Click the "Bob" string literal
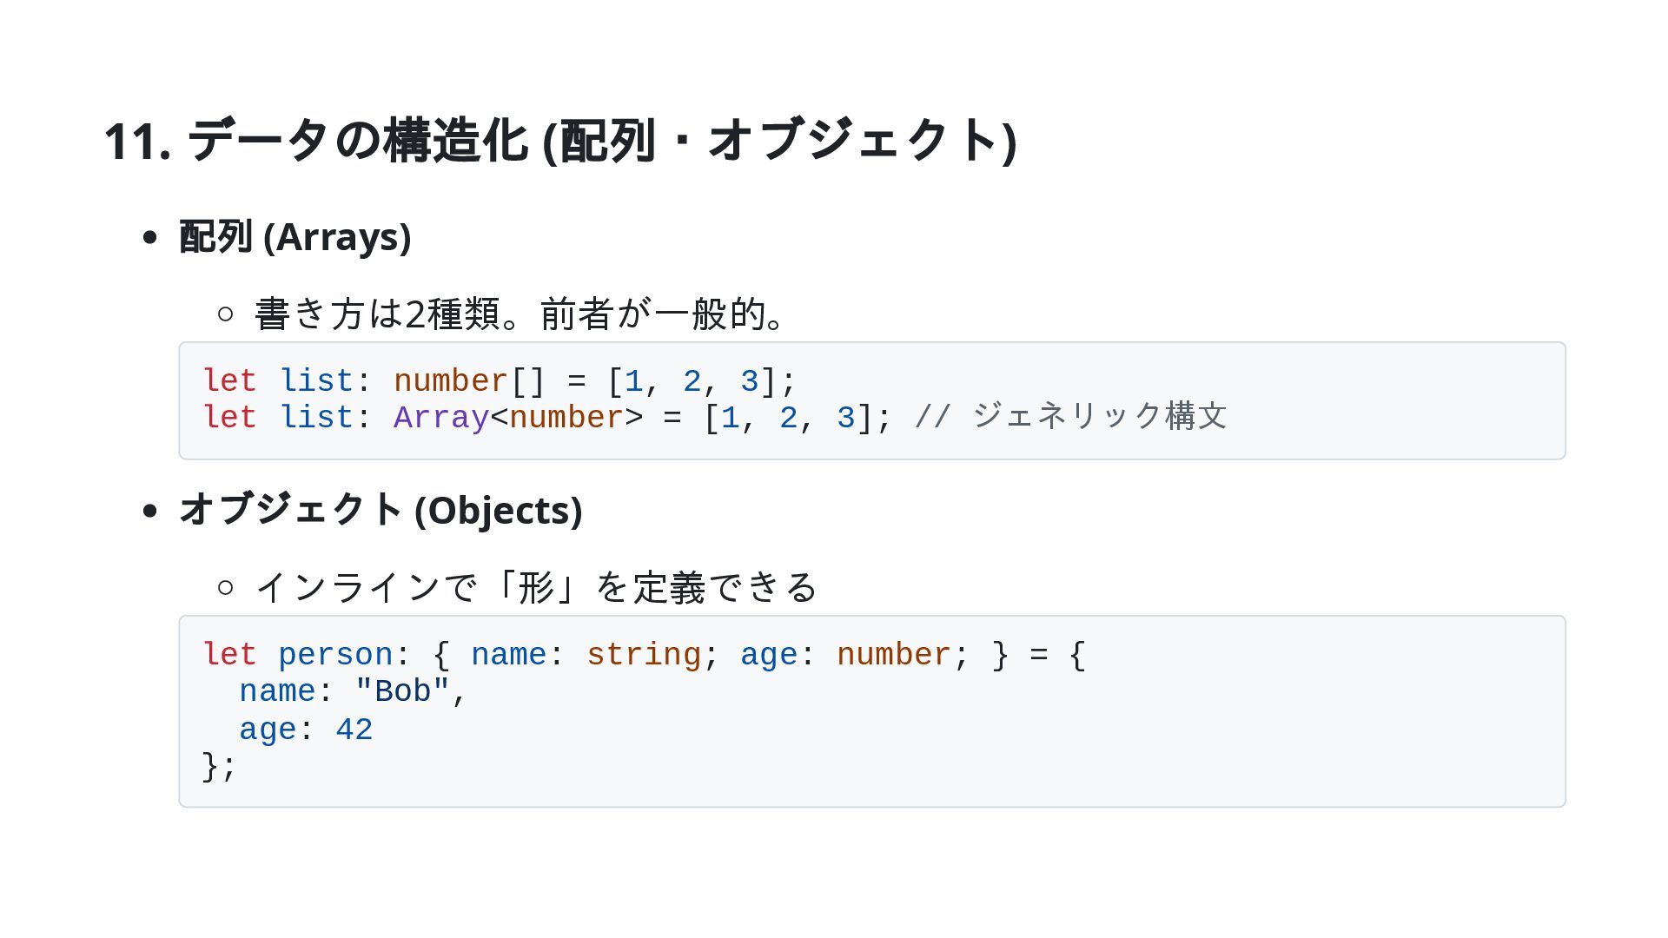The width and height of the screenshot is (1668, 938). (402, 692)
